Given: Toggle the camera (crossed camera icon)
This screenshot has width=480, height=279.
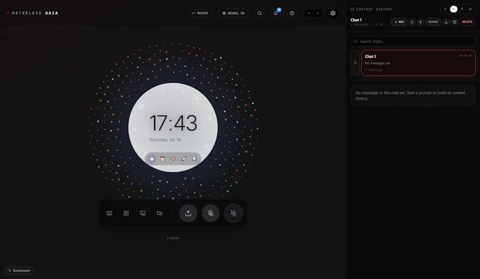Looking at the screenshot, I should pos(160,213).
